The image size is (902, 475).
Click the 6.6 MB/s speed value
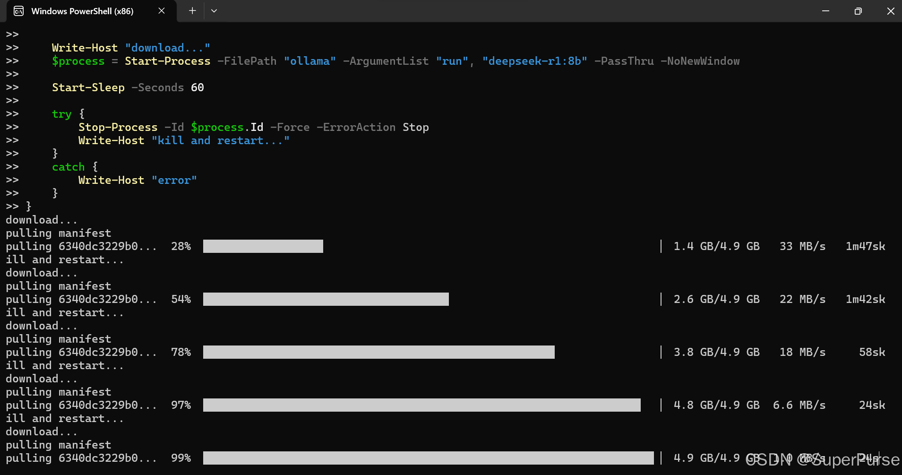tap(799, 405)
